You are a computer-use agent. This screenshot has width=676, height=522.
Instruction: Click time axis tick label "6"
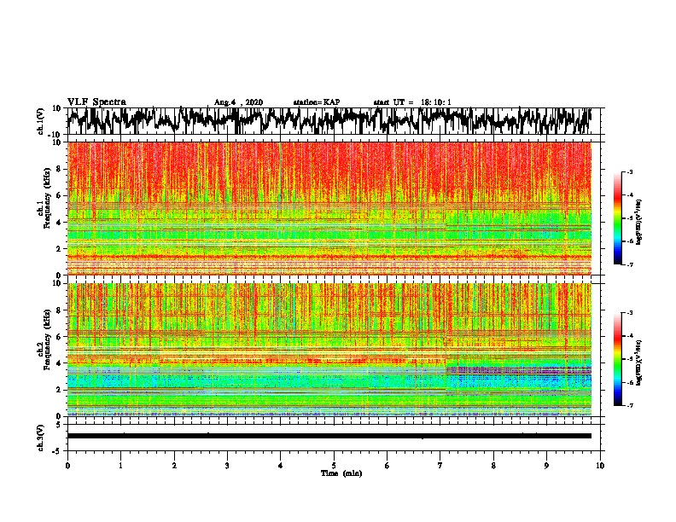pos(388,466)
